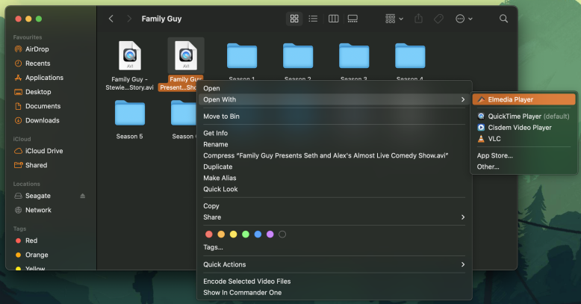Apply the green color tag

[x=246, y=235]
